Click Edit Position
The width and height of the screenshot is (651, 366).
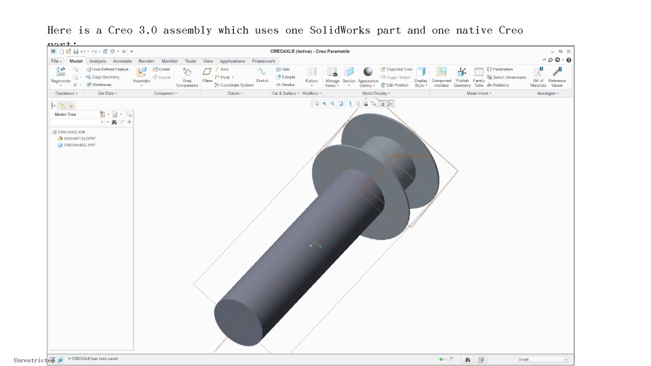(x=395, y=85)
